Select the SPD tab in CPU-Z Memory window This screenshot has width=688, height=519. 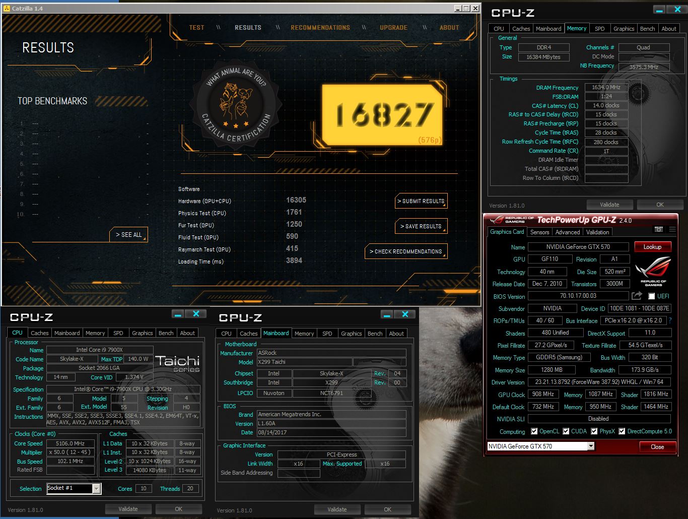(x=599, y=29)
